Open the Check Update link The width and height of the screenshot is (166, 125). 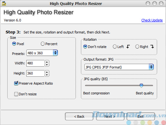tap(152, 20)
